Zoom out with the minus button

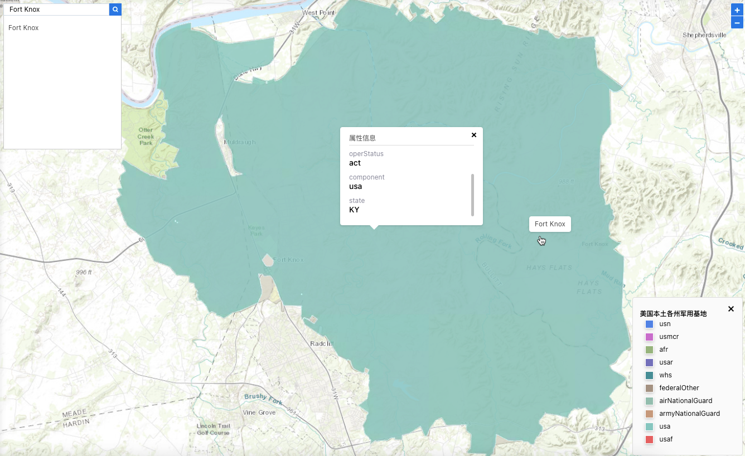[737, 23]
